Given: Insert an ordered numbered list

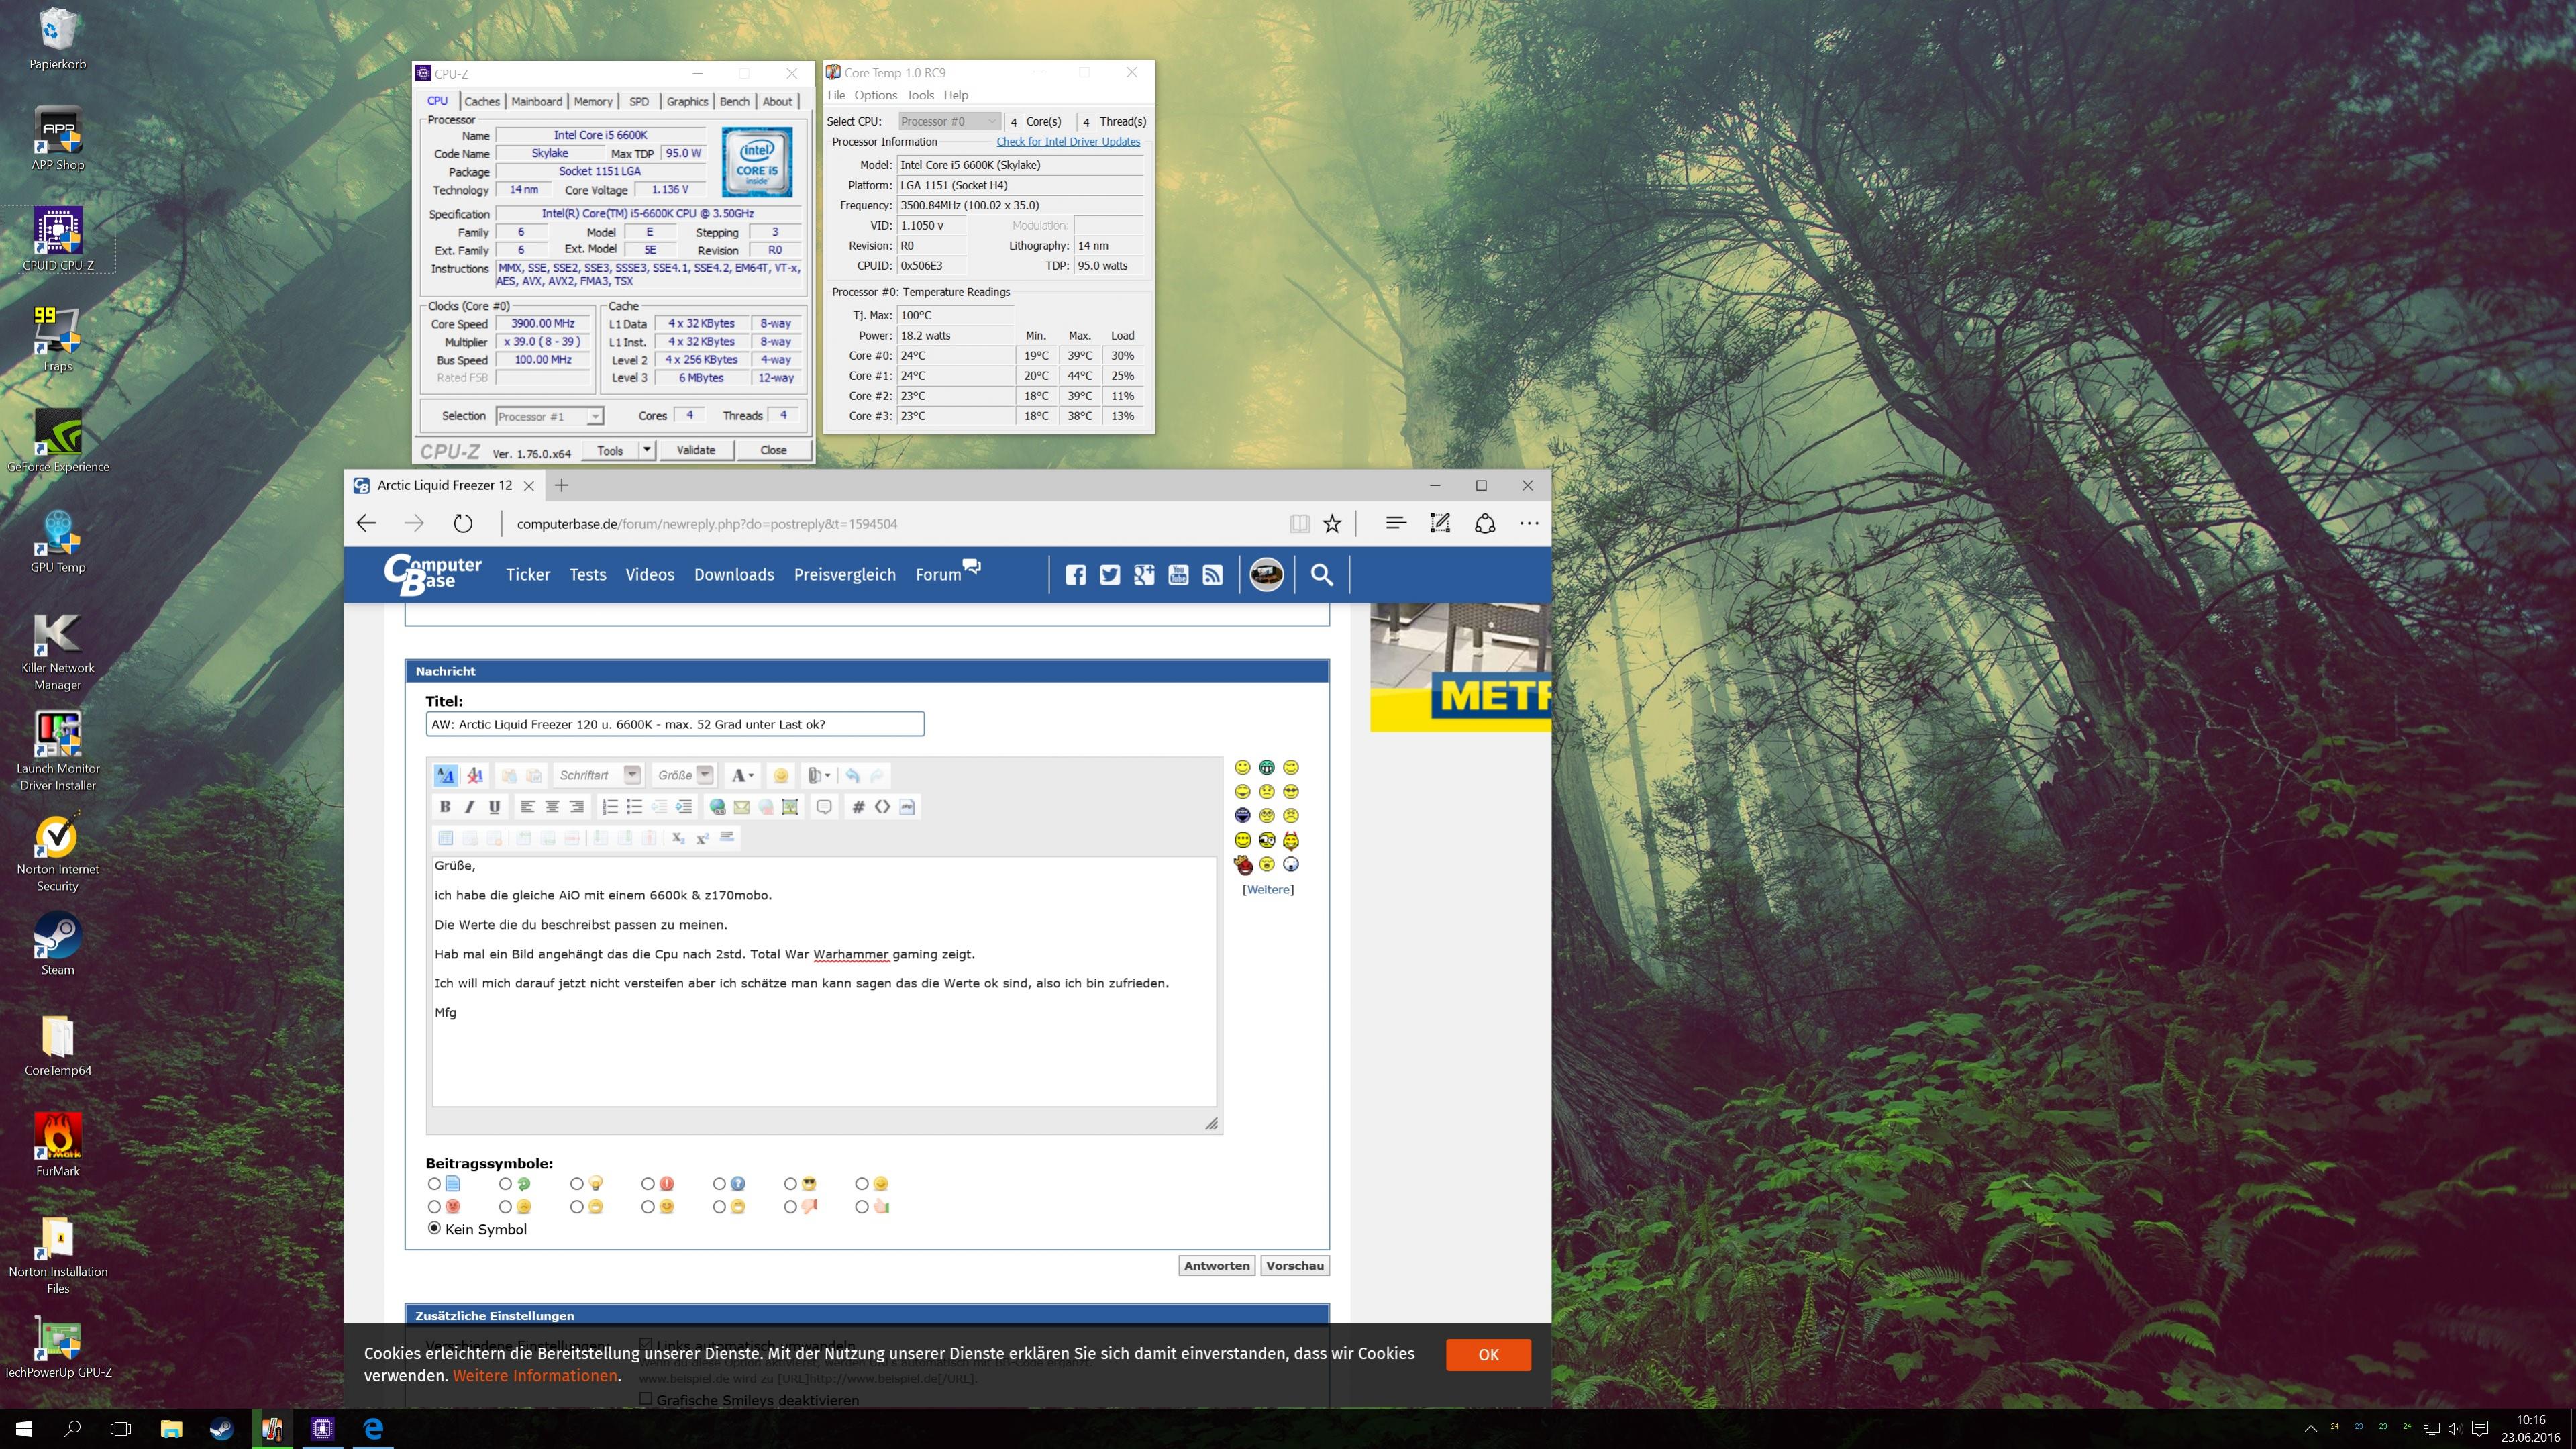Looking at the screenshot, I should [610, 807].
